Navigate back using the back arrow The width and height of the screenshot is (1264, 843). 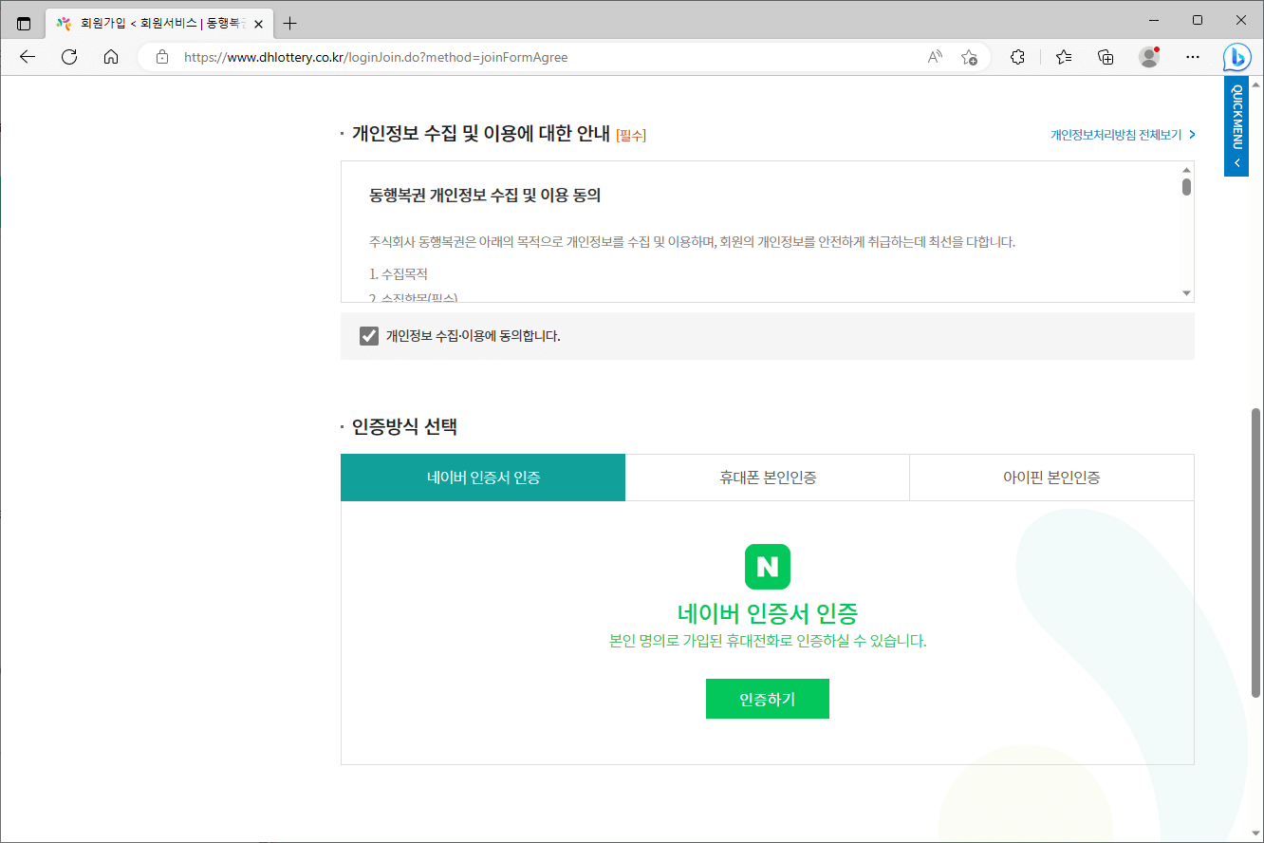(x=27, y=57)
